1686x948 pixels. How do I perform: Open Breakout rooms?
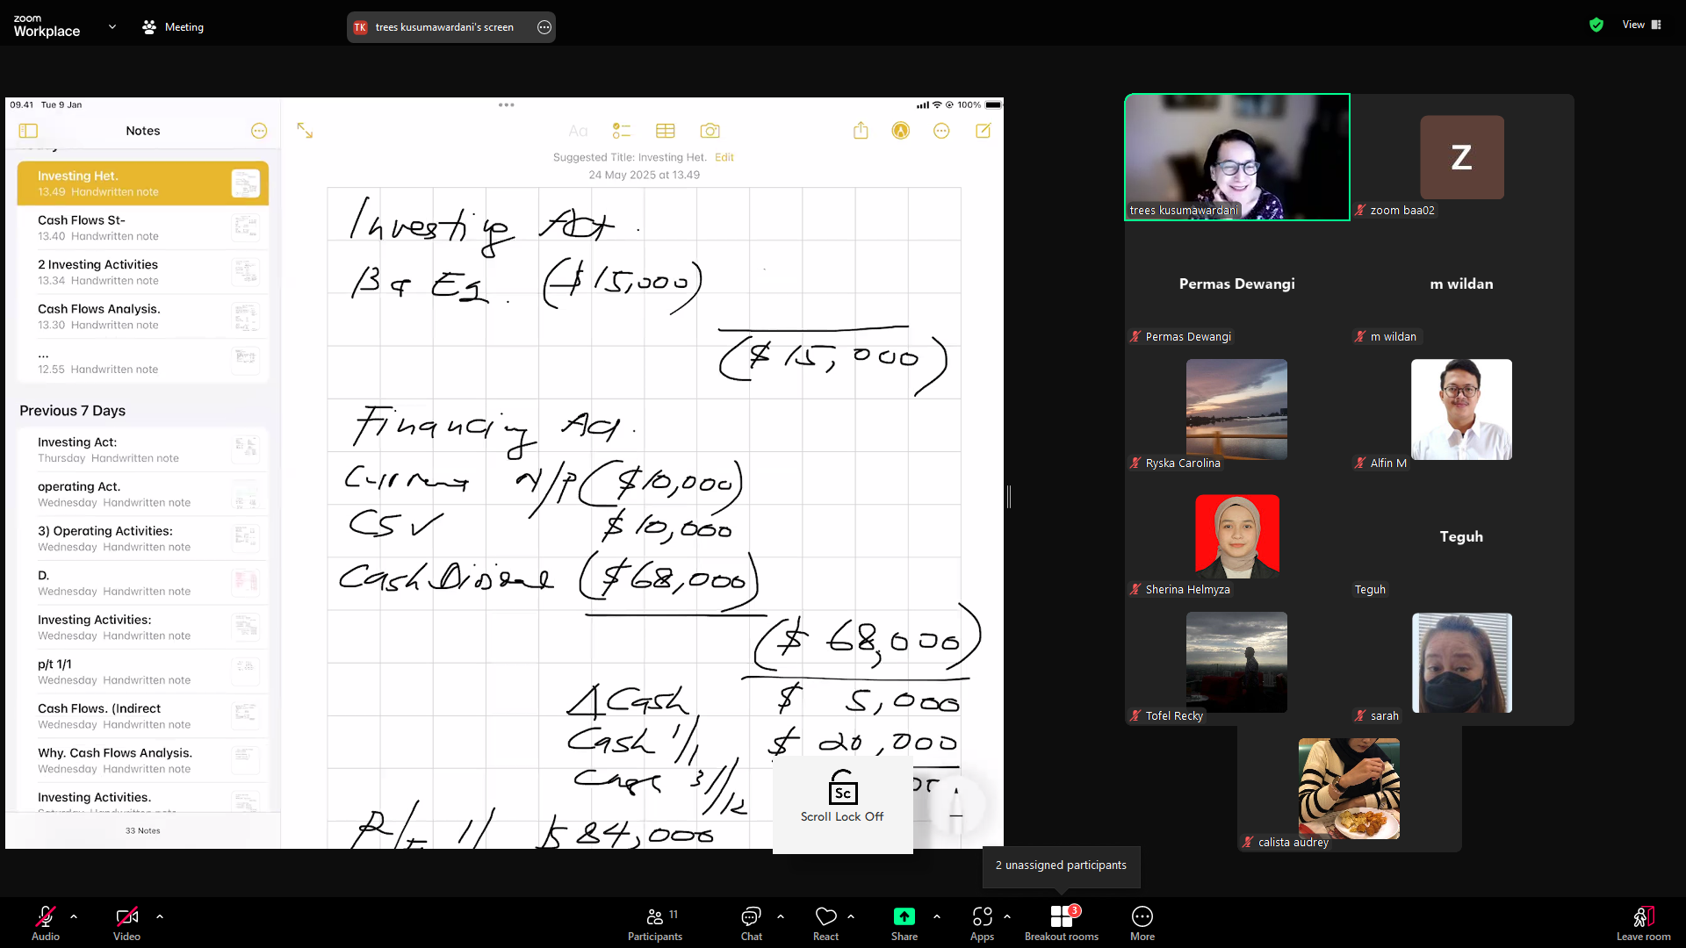pos(1062,923)
